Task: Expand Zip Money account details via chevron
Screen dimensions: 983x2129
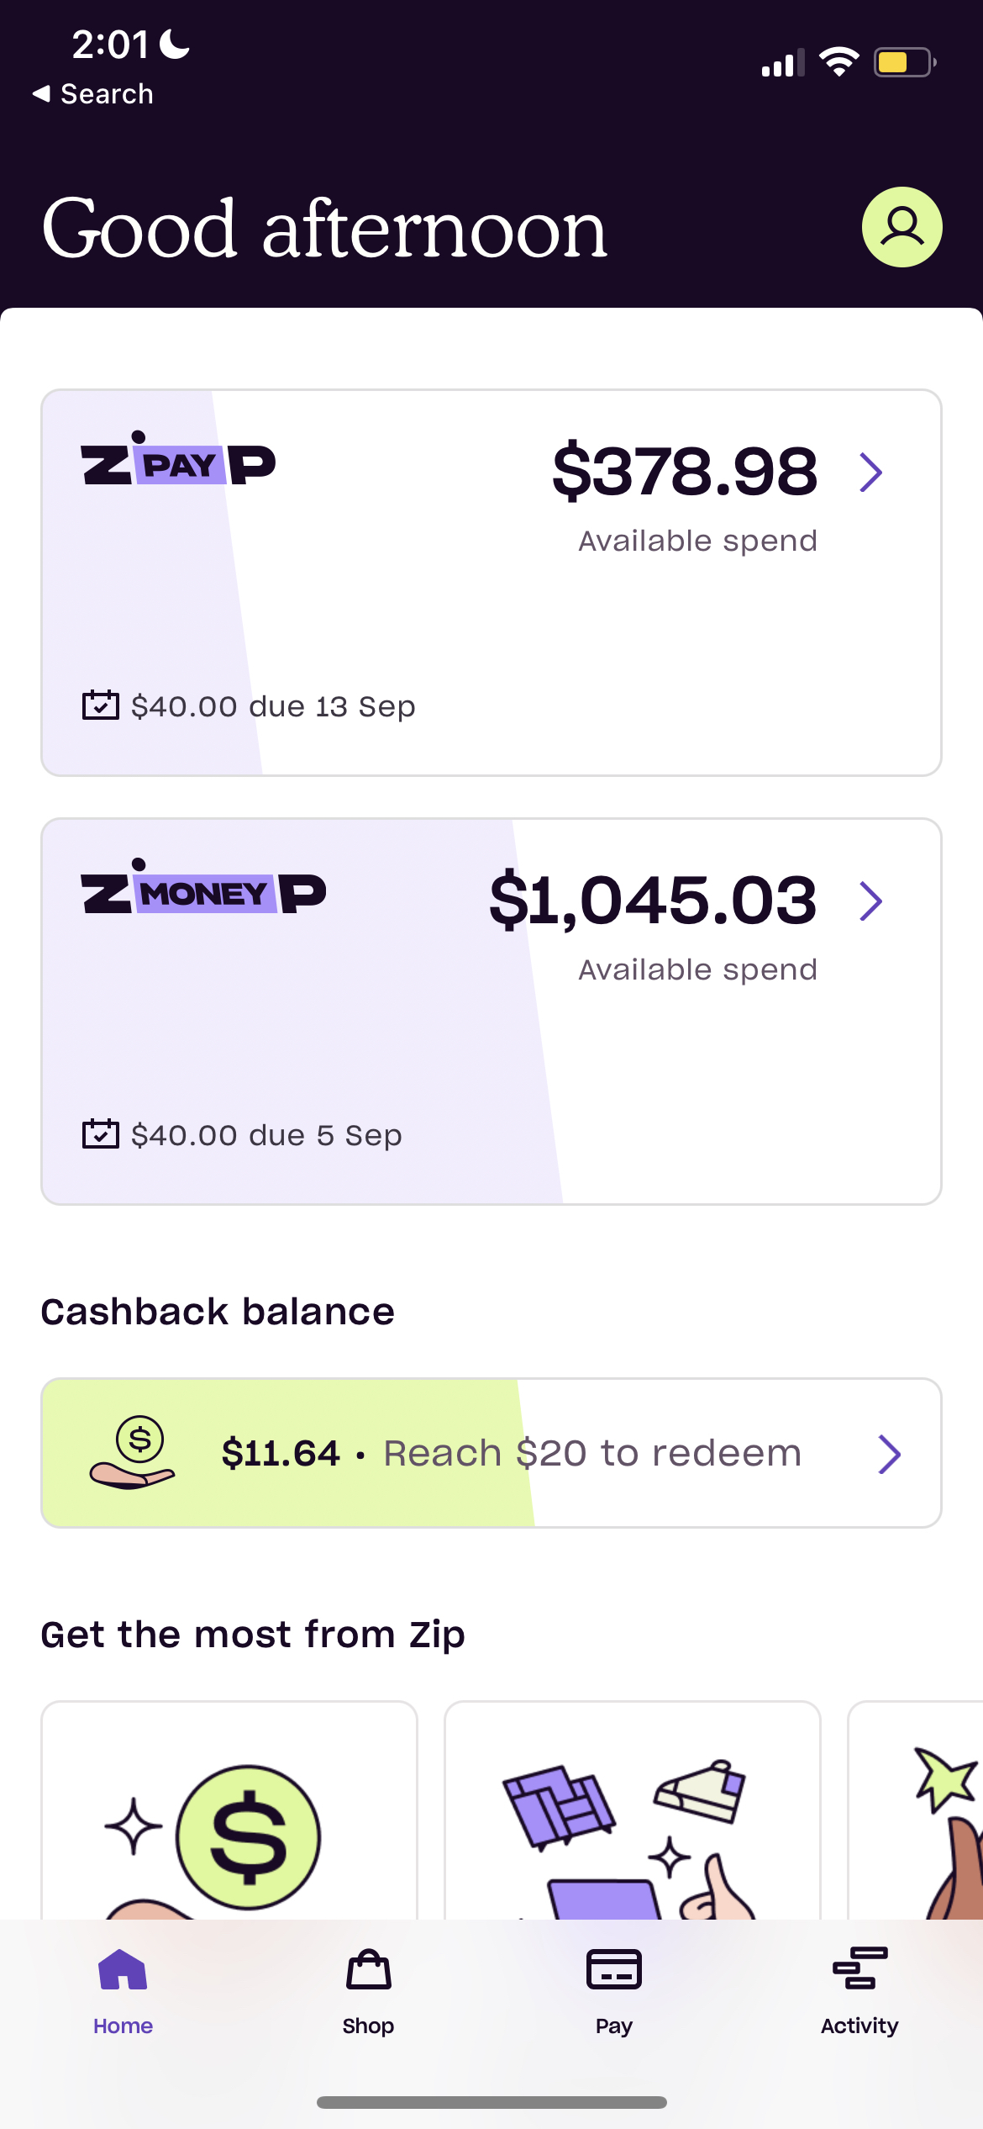Action: pyautogui.click(x=871, y=901)
